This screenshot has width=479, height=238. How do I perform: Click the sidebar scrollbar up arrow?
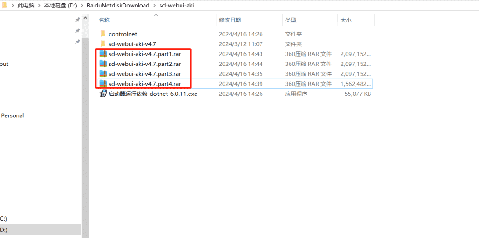tap(85, 18)
